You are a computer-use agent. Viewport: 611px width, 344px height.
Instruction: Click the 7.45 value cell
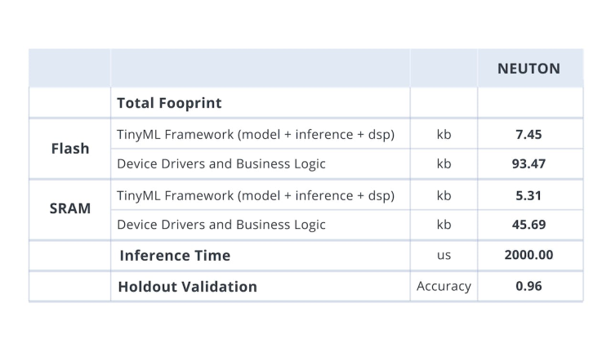528,134
